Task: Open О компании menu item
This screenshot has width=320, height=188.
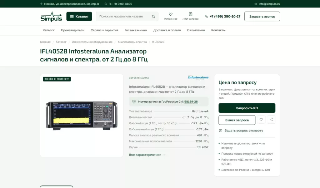Action: coord(196,30)
